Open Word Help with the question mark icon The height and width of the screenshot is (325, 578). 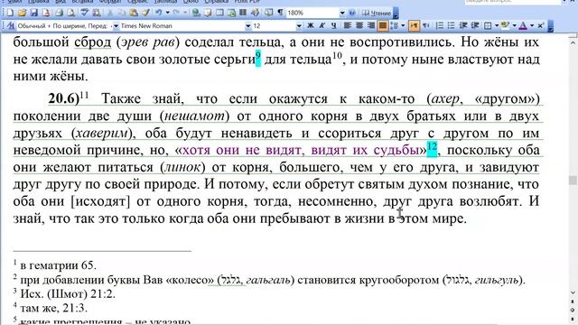click(x=352, y=13)
